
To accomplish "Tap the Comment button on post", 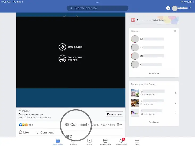I will 45,132.
